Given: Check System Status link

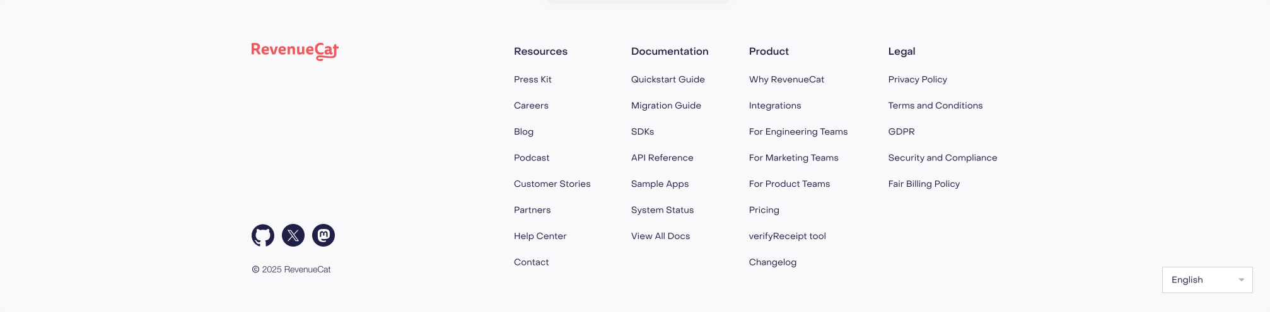Looking at the screenshot, I should tap(662, 210).
